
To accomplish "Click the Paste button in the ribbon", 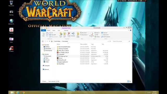I will click(x=47, y=34).
